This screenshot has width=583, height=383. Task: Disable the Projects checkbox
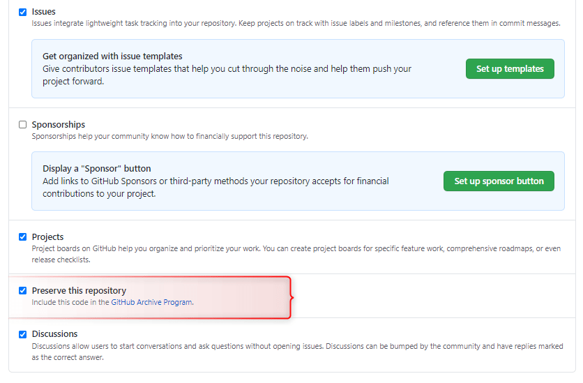tap(23, 236)
